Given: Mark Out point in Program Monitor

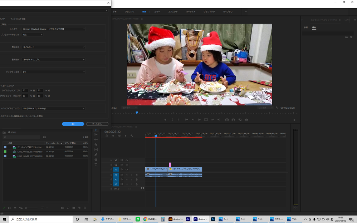Looking at the screenshot, I should (178, 120).
